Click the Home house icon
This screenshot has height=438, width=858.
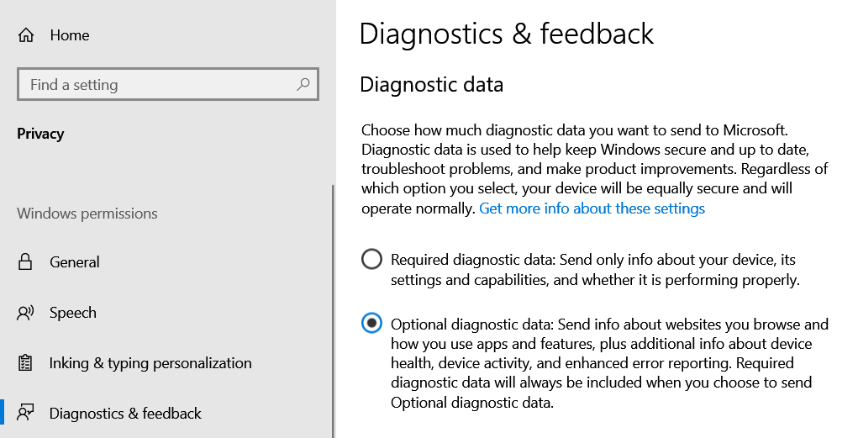tap(26, 35)
